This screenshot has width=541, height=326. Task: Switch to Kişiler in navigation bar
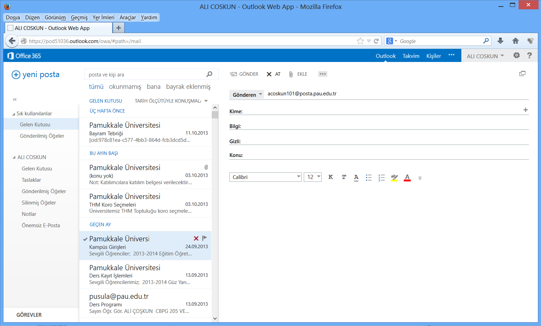(x=434, y=56)
